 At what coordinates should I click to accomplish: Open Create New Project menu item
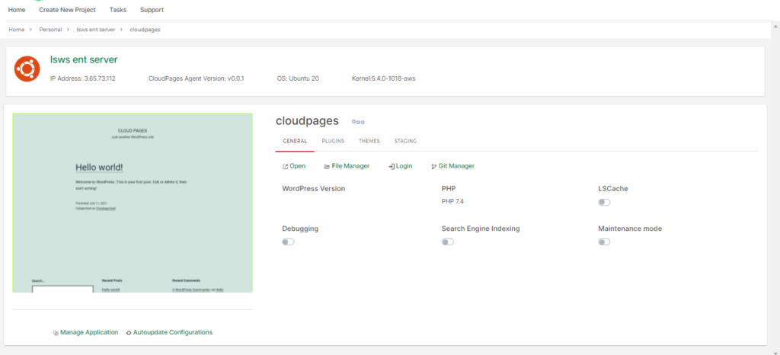67,10
